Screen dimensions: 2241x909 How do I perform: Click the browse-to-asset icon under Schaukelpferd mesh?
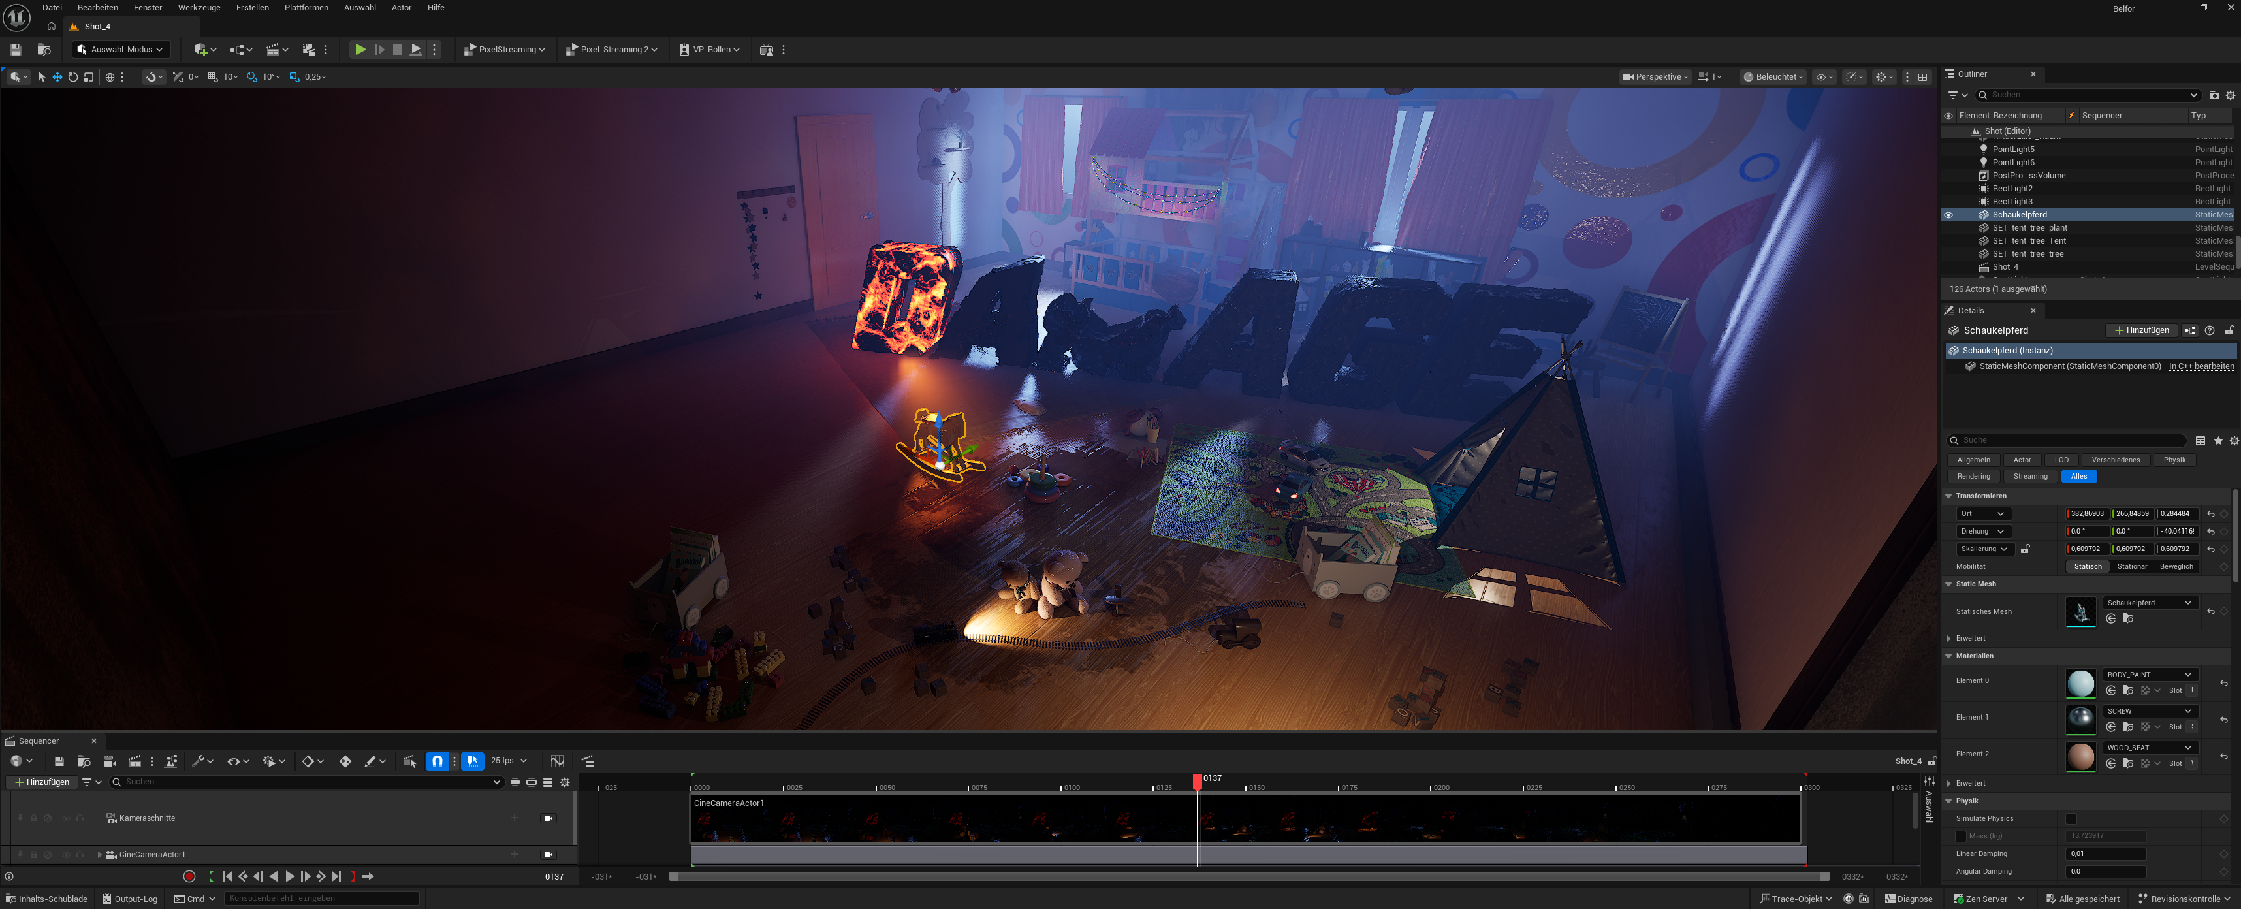coord(2127,618)
